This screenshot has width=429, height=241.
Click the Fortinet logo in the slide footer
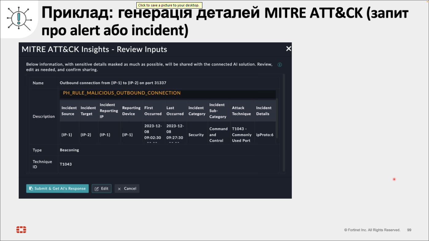pyautogui.click(x=21, y=230)
